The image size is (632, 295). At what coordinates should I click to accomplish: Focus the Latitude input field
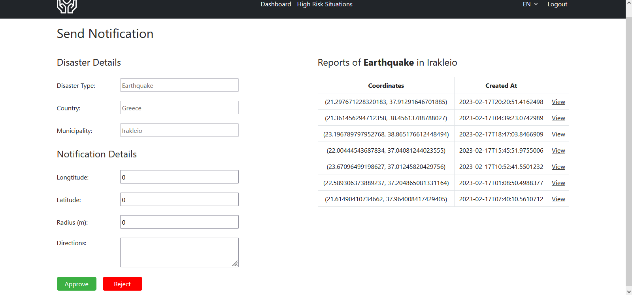pyautogui.click(x=179, y=199)
